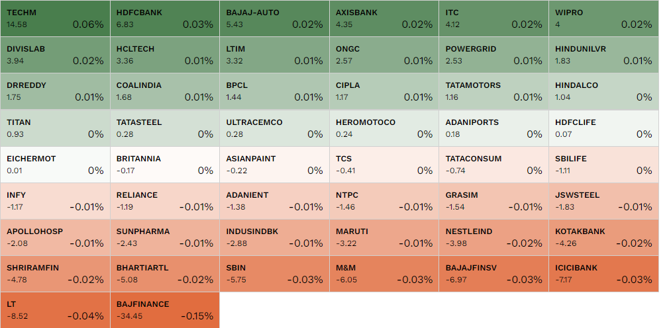Viewport: 669px width, 328px height.
Task: Select the HEROMOTOCO heatmap tile
Action: pyautogui.click(x=384, y=128)
